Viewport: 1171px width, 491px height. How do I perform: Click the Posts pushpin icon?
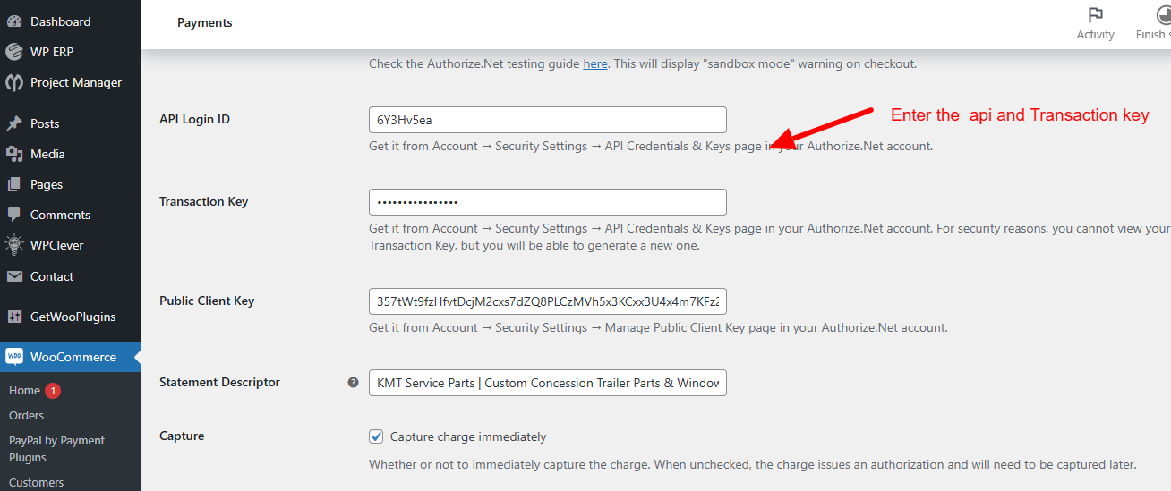coord(14,123)
